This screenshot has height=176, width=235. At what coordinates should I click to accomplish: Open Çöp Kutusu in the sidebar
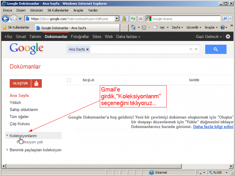coord(20,124)
